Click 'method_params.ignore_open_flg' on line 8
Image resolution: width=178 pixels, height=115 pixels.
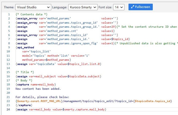72,43
